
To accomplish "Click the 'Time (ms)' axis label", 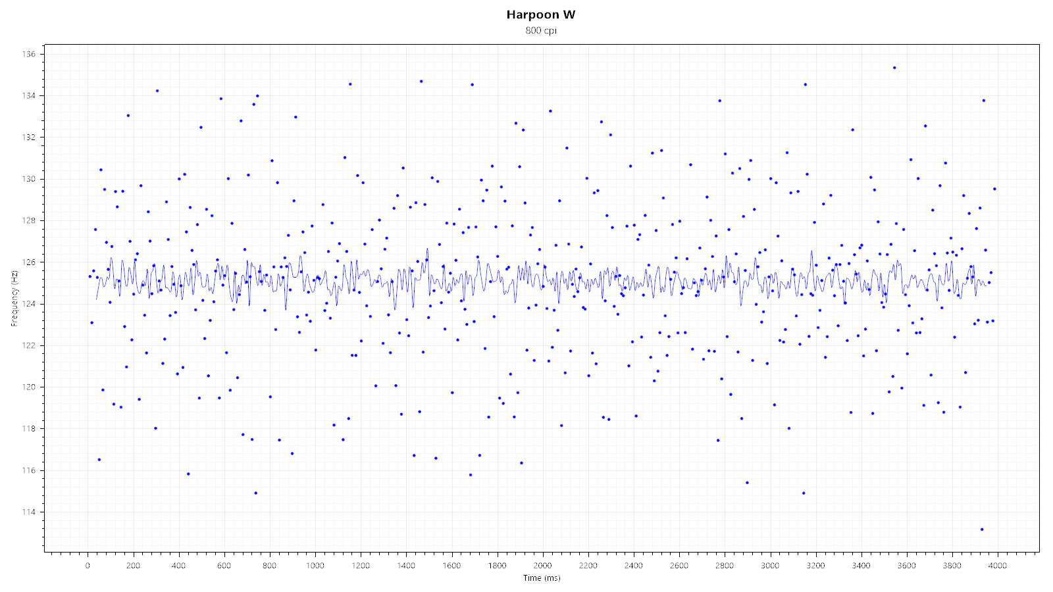I will click(542, 578).
